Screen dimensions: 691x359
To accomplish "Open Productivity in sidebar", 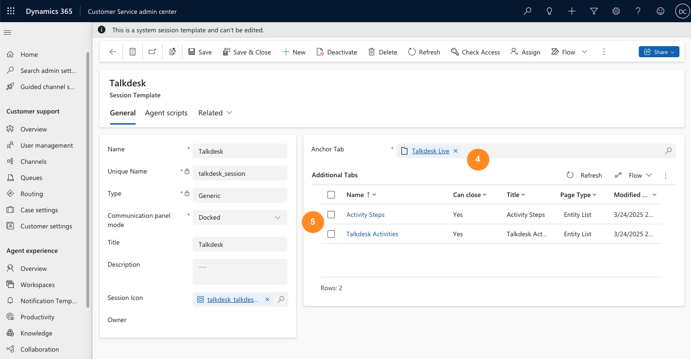I will [x=37, y=317].
